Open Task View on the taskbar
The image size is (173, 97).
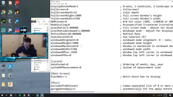point(6,95)
